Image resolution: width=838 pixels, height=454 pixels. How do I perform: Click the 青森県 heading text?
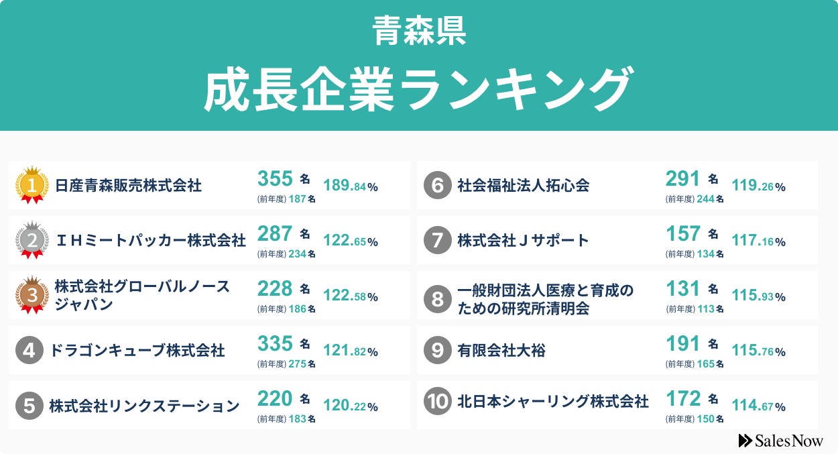coord(419,33)
